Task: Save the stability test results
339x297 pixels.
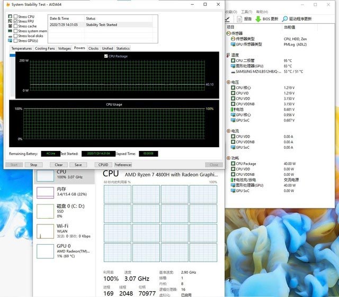Action: (x=78, y=165)
